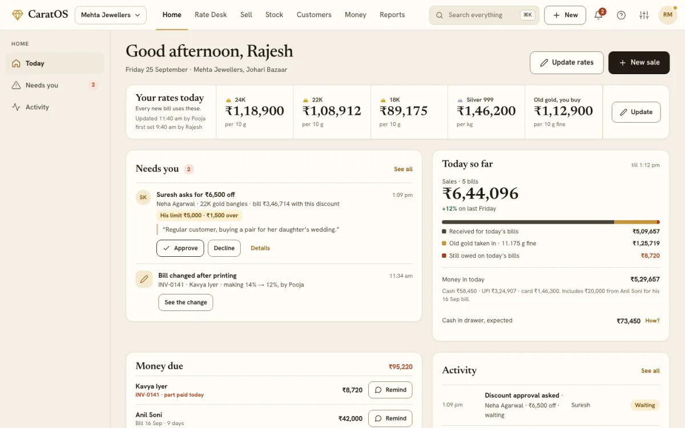Image resolution: width=685 pixels, height=428 pixels.
Task: Click the His limit ₹5,000 warning tag
Action: (x=199, y=216)
